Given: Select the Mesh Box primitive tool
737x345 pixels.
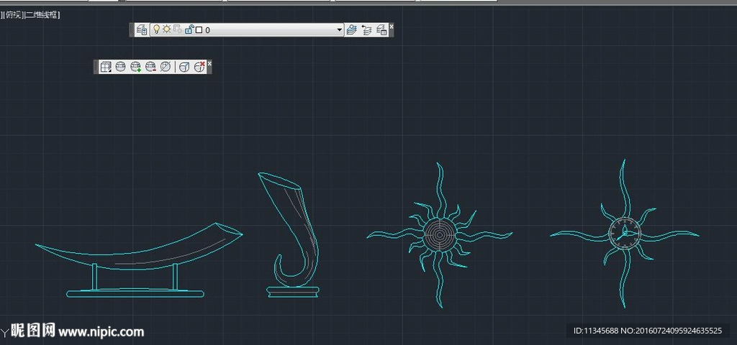Looking at the screenshot, I should click(x=106, y=67).
